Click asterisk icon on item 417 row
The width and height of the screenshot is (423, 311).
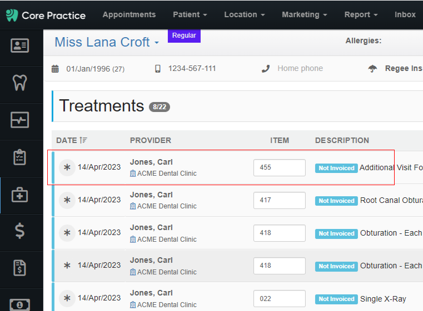pos(67,200)
